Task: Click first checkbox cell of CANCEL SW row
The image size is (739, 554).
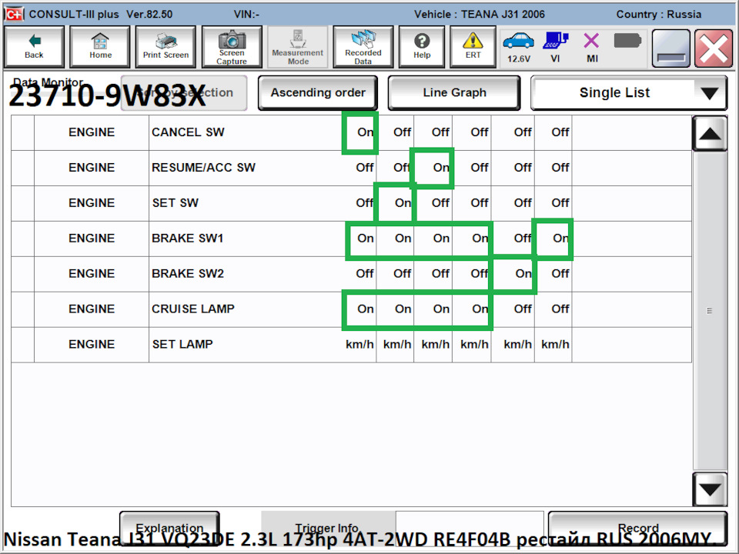Action: tap(22, 132)
